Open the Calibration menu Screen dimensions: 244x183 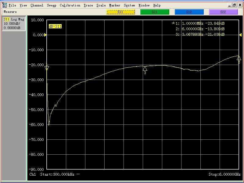click(70, 5)
